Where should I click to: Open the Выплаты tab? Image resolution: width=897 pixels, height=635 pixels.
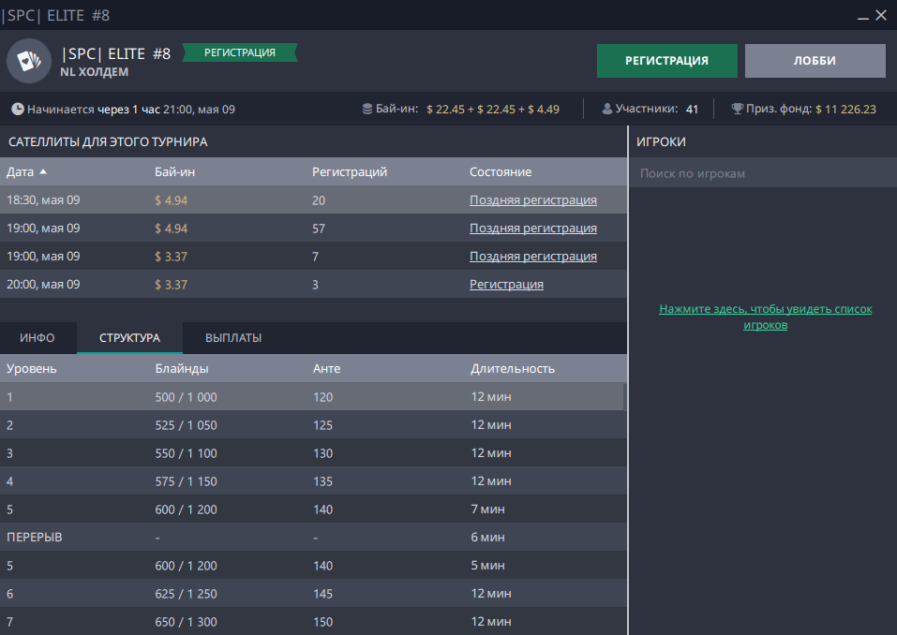(x=233, y=338)
